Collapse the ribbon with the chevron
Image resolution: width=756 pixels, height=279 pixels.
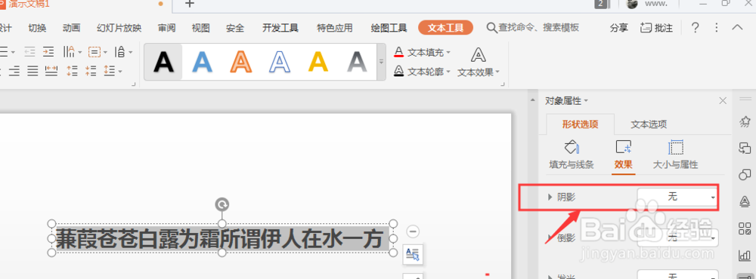pos(737,27)
